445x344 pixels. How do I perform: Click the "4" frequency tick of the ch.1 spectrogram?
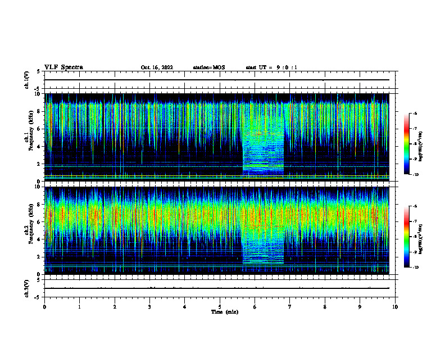(x=39, y=147)
